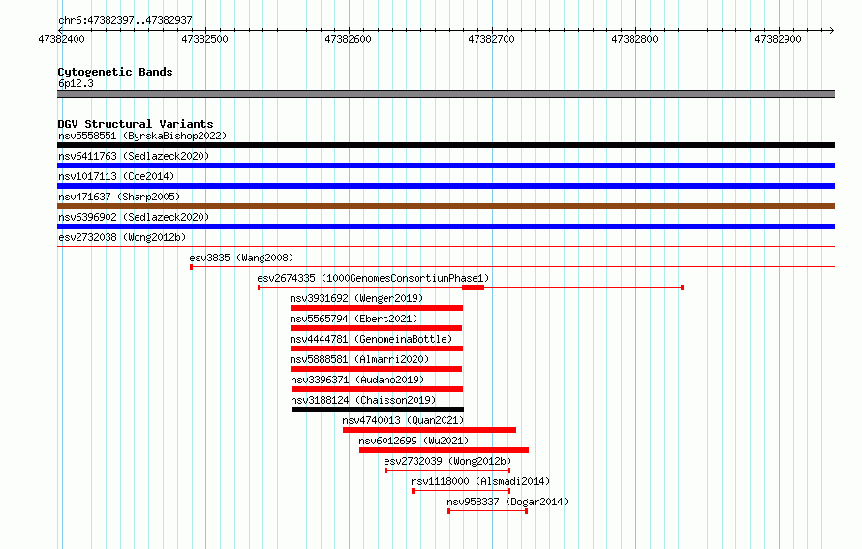Click ruler position 47382500
Image resolution: width=862 pixels, height=549 pixels.
(x=204, y=39)
